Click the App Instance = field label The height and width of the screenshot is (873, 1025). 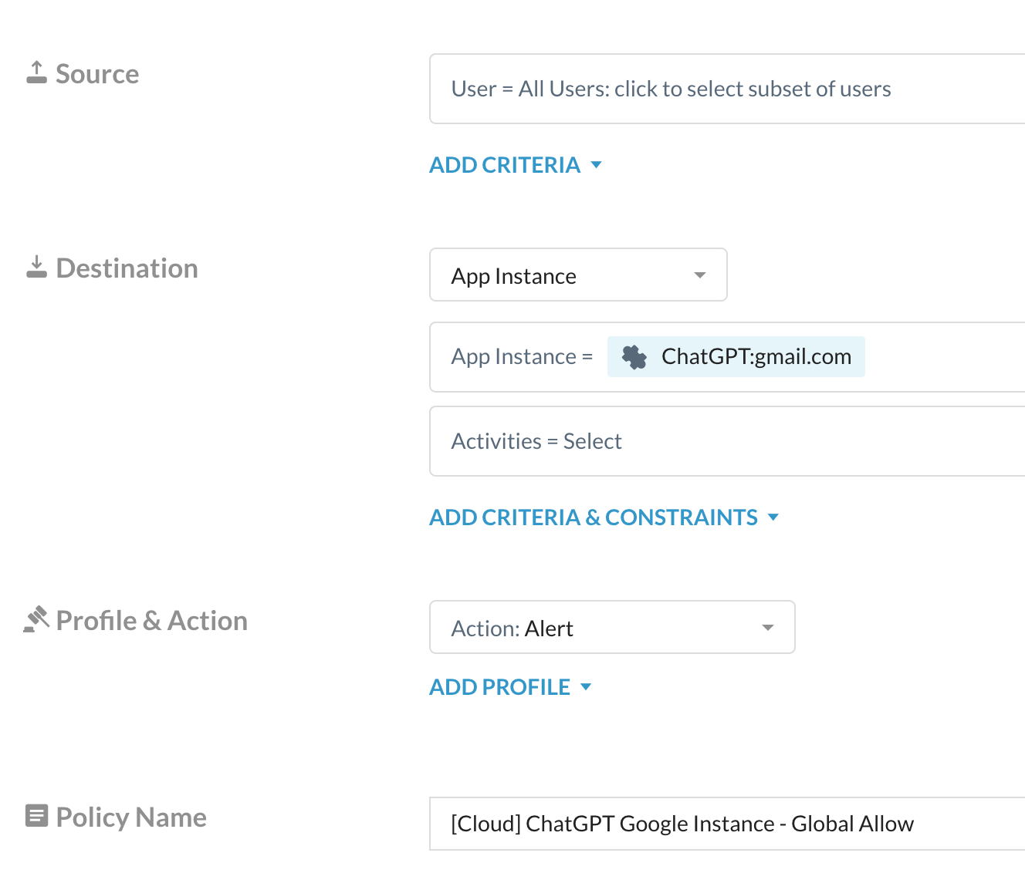tap(522, 357)
